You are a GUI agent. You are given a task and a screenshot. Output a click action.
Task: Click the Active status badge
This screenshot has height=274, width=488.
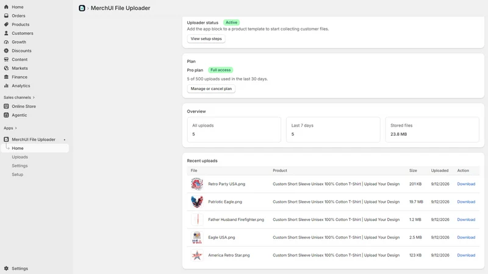pos(231,23)
